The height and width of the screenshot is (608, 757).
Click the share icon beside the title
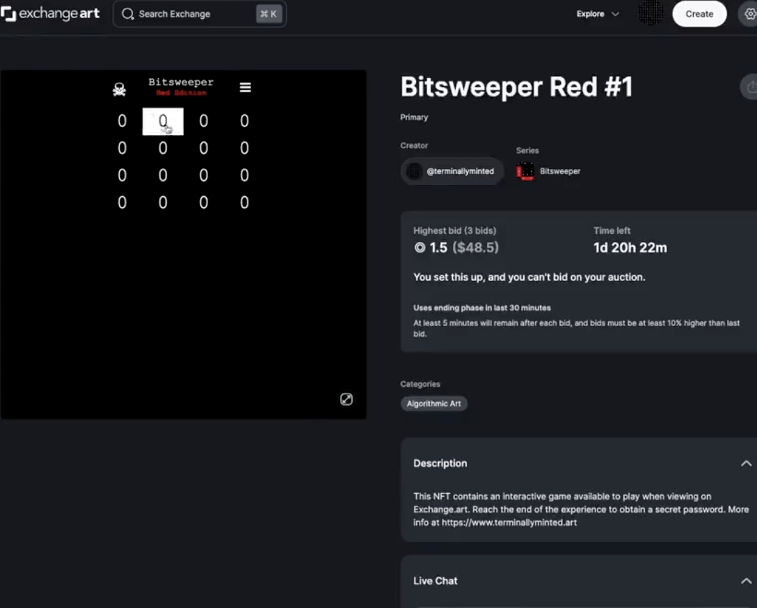750,87
